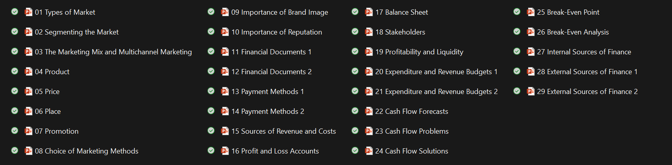Select 03 The Marketing Mix and Multichannel Marketing
672x165 pixels.
point(113,52)
